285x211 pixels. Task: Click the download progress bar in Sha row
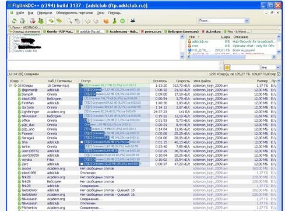click(x=114, y=142)
